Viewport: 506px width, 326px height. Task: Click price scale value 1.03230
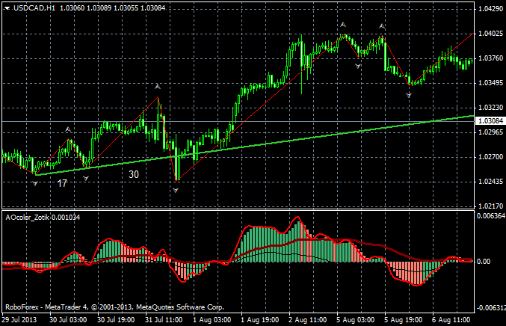coord(491,108)
